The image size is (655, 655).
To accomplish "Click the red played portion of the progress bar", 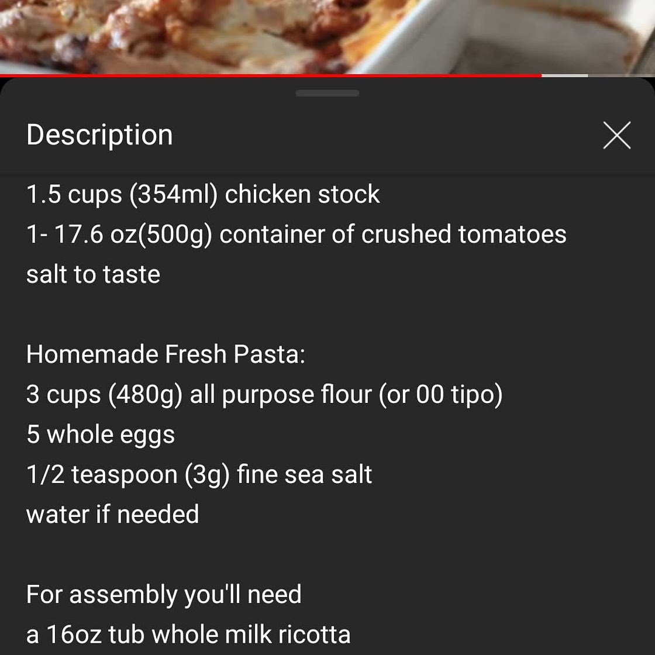I will pos(269,75).
